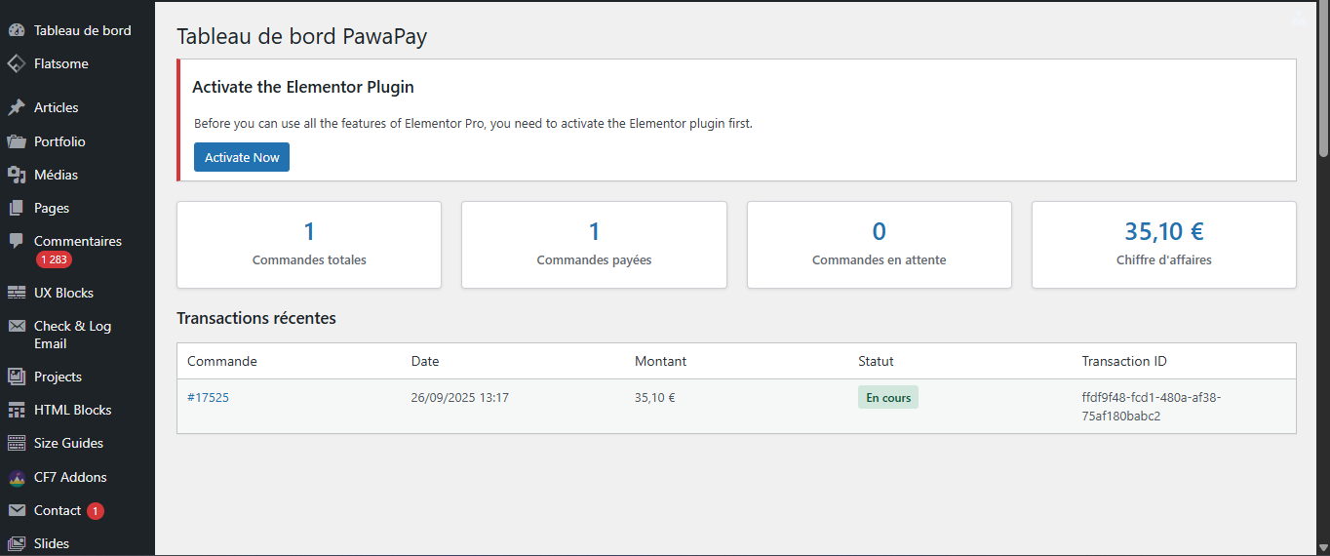Click the Transaction ID column header
The height and width of the screenshot is (556, 1330).
pyautogui.click(x=1124, y=361)
